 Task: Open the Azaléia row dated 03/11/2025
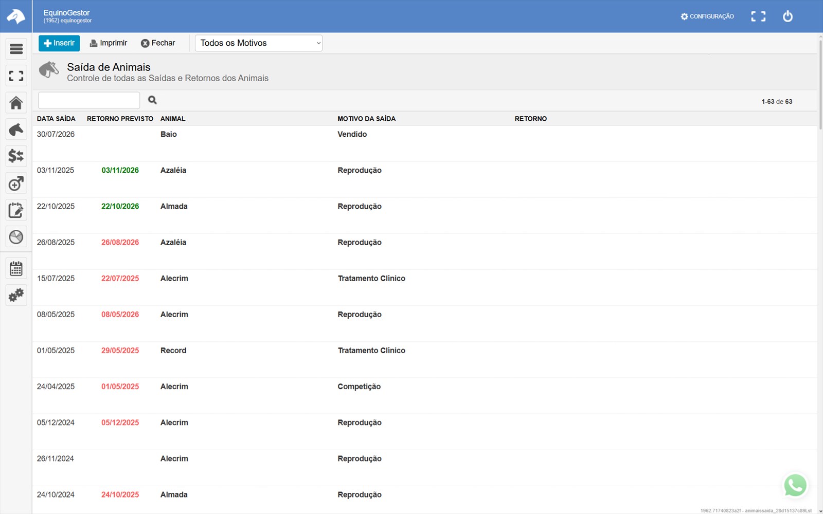(425, 180)
